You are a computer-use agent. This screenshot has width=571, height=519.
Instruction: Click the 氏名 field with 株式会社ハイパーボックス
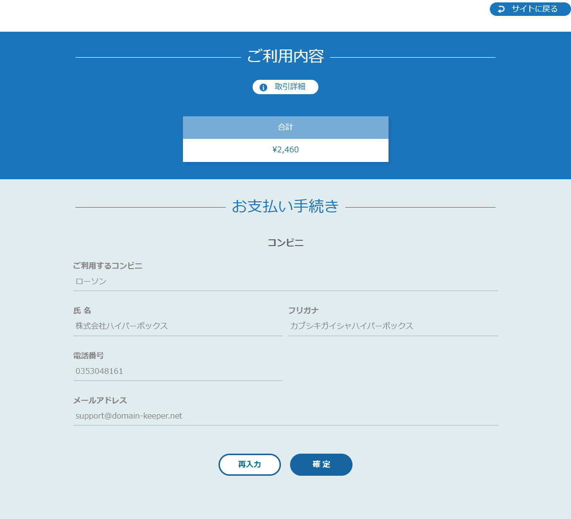(x=178, y=326)
